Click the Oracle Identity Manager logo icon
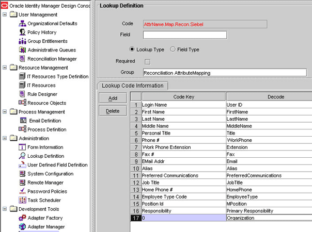 [4, 6]
